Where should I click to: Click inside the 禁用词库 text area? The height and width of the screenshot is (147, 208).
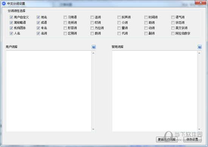click(155, 91)
